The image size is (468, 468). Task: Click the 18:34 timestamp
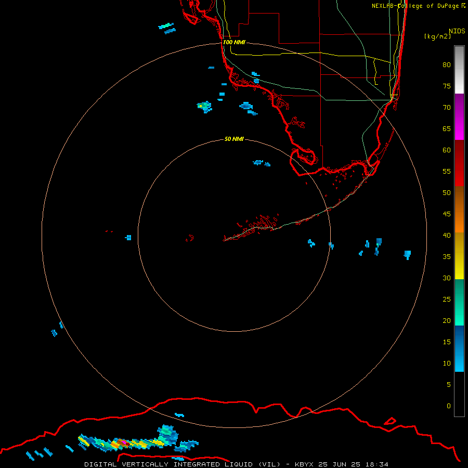pyautogui.click(x=378, y=464)
